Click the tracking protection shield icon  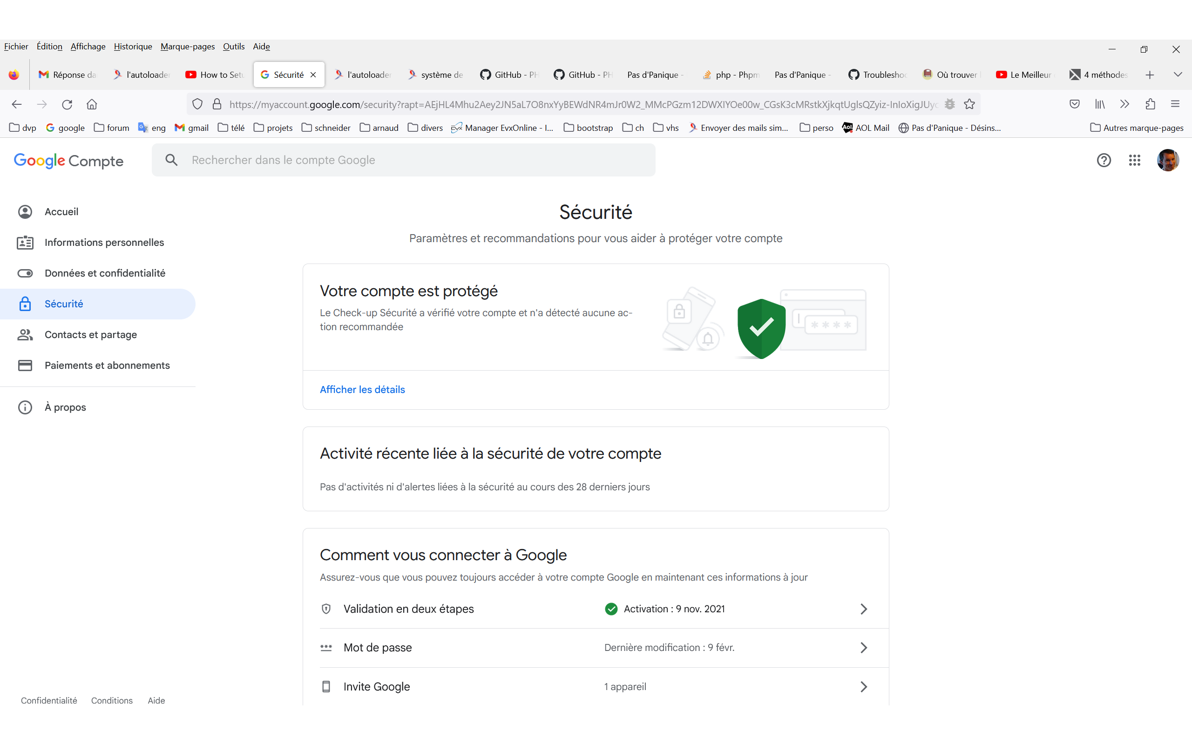197,104
